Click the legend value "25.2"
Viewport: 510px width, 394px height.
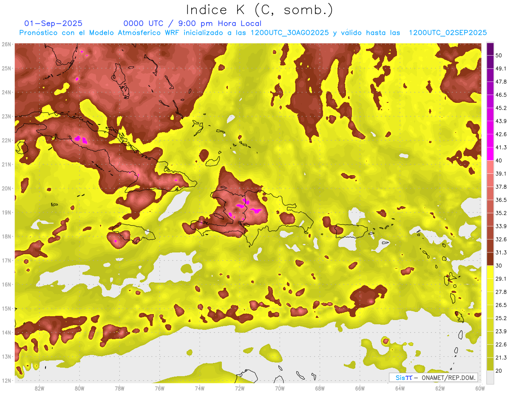tap(501, 318)
